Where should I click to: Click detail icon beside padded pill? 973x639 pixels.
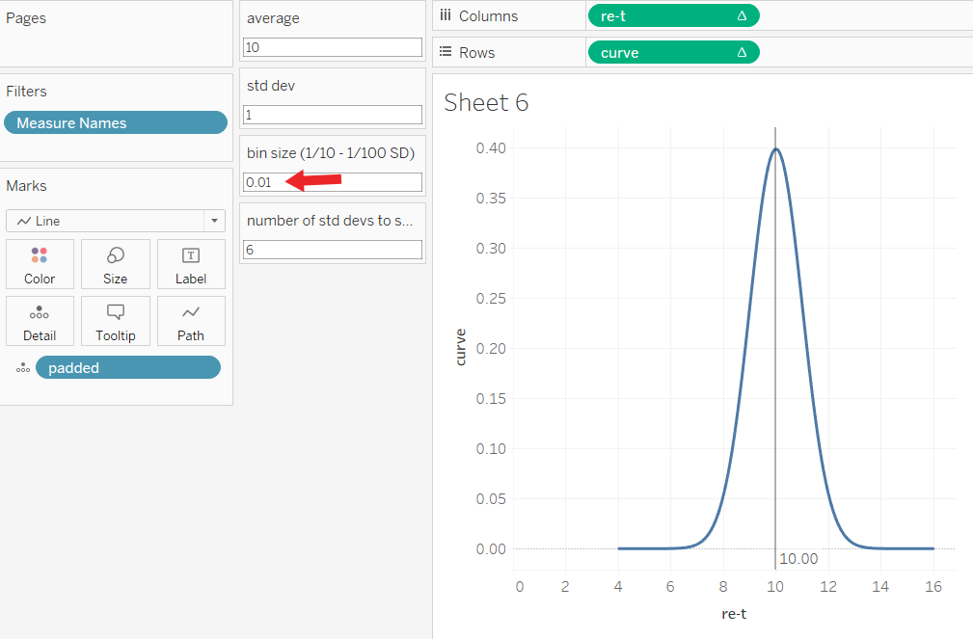(23, 368)
